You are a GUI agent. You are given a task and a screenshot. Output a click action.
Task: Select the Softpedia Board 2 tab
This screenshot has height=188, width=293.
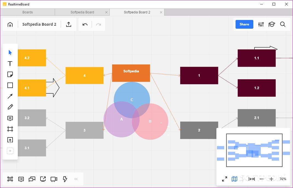(x=137, y=12)
